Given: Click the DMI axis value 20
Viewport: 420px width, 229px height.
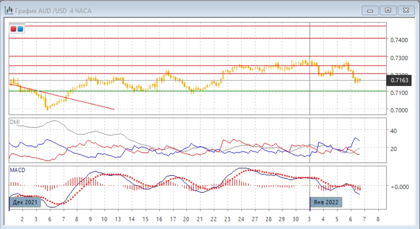Looking at the screenshot, I should pos(393,148).
